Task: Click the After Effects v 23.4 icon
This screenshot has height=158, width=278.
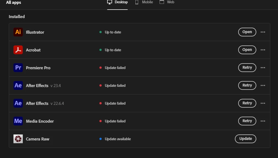Action: 18,85
